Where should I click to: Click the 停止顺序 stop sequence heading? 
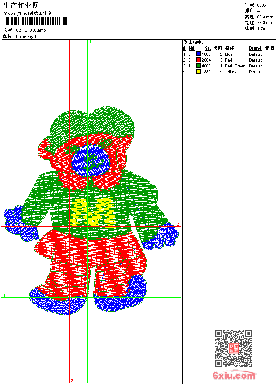click(x=193, y=42)
